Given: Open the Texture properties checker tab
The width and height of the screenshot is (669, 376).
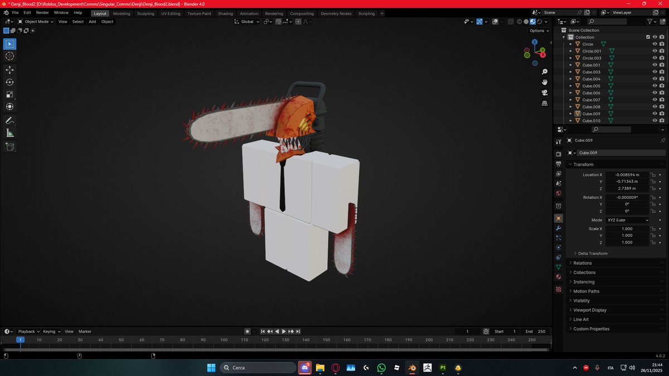Looking at the screenshot, I should (559, 290).
